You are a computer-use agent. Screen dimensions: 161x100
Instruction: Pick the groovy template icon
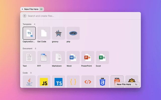[x=58, y=33]
